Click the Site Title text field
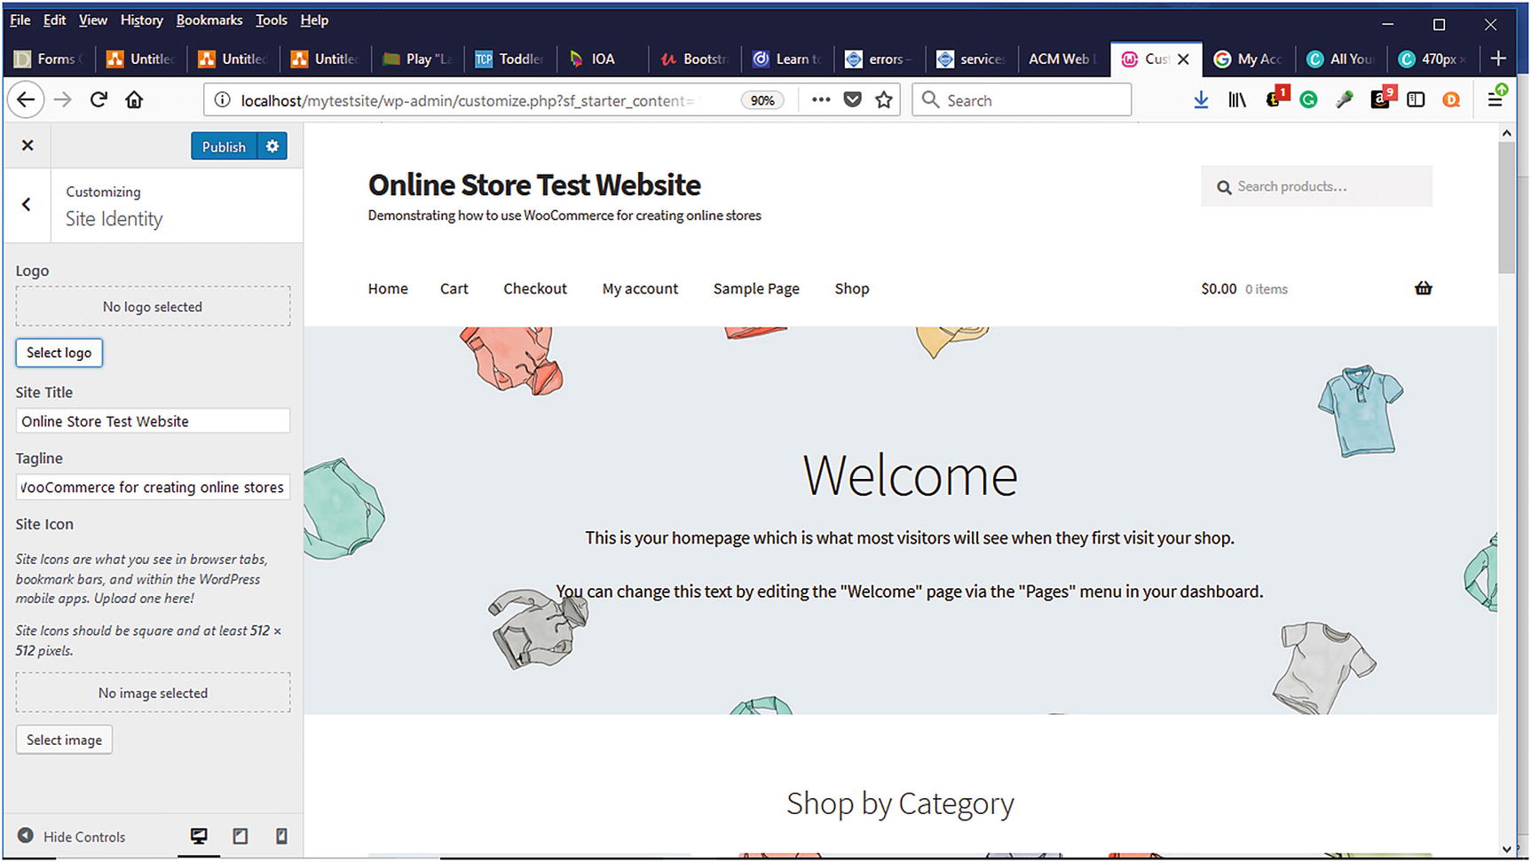The width and height of the screenshot is (1531, 862). (153, 421)
